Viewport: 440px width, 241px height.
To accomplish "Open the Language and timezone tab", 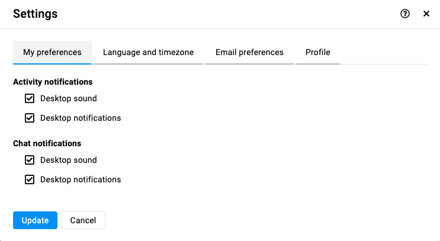I will click(x=148, y=52).
